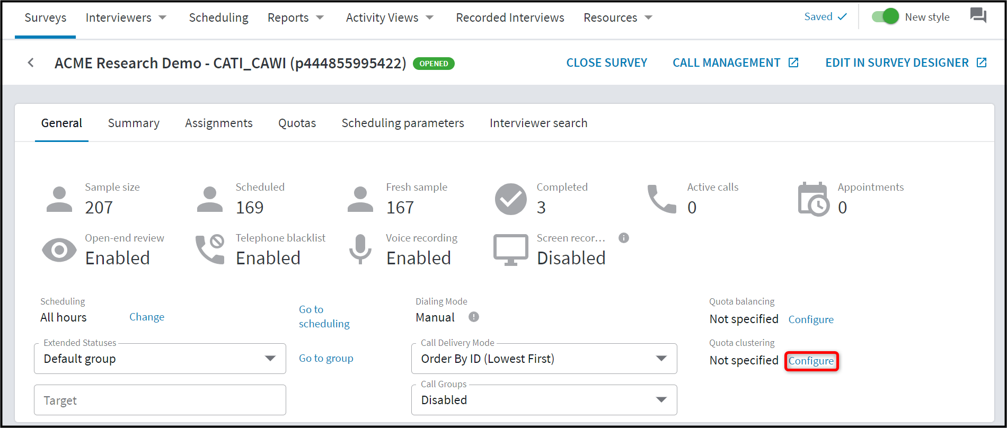
Task: Expand the Resources menu dropdown
Action: pyautogui.click(x=649, y=17)
